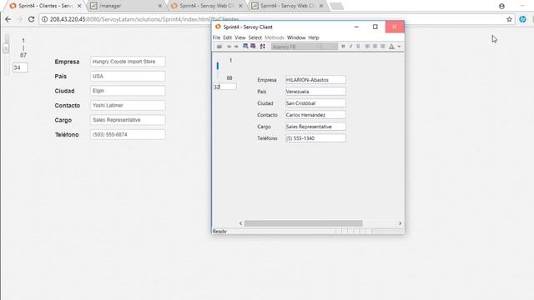534x300 pixels.
Task: Open the Select menu in Servoy Client
Action: pyautogui.click(x=254, y=37)
